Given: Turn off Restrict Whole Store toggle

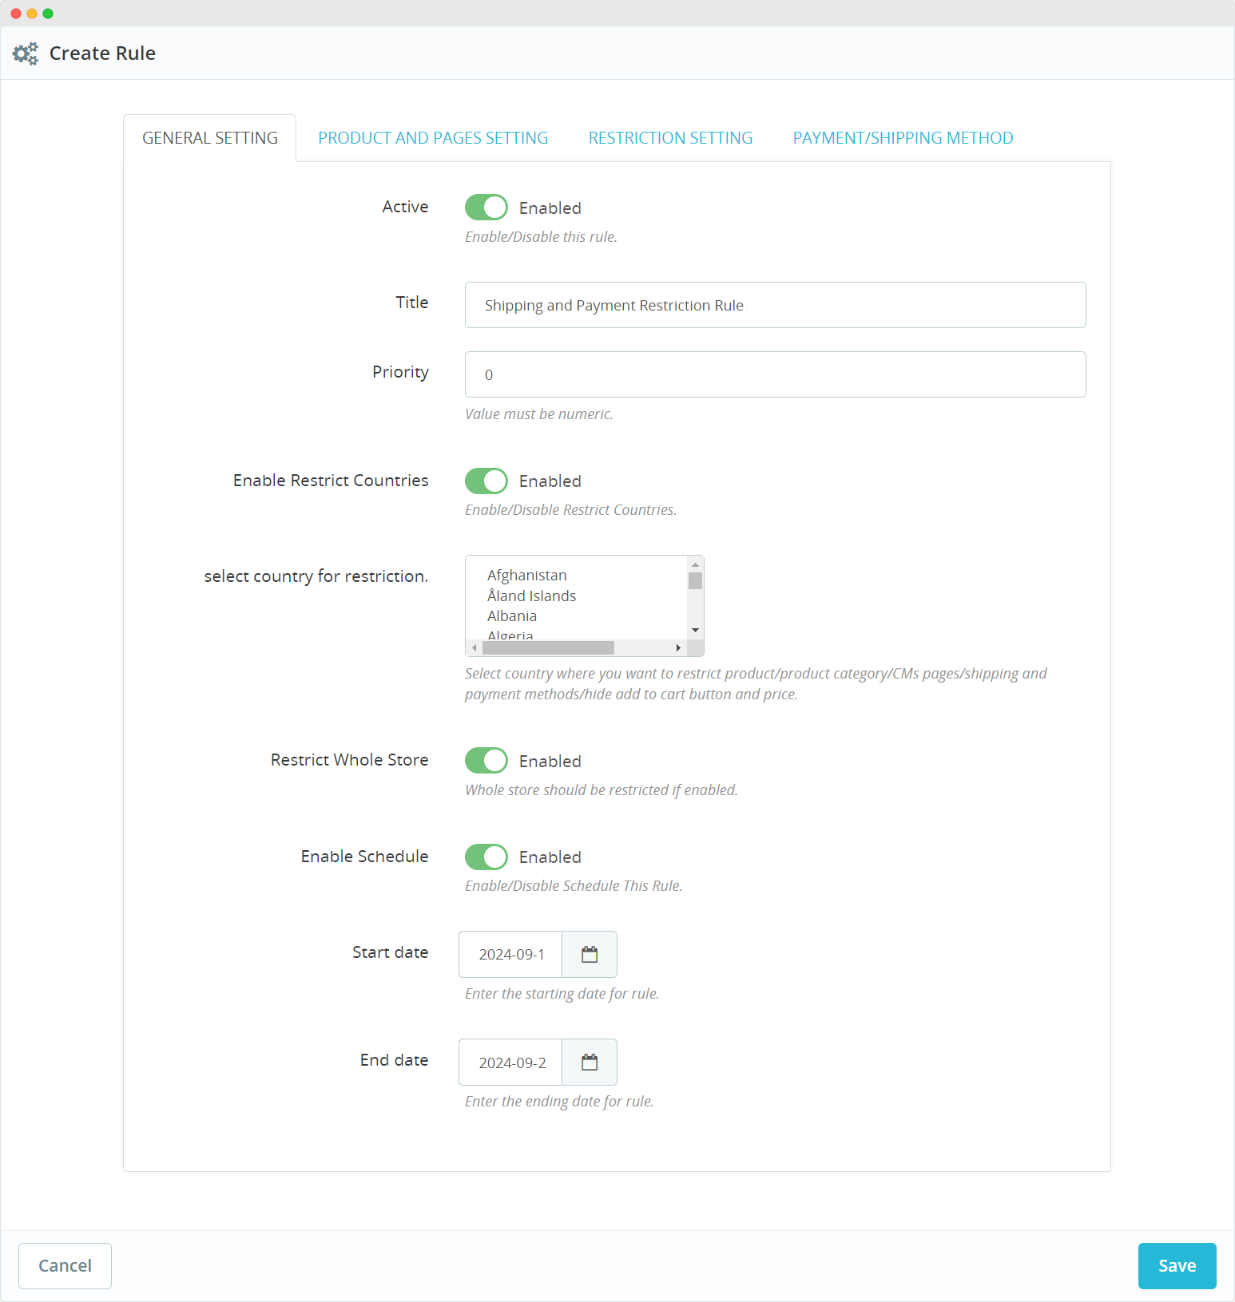Looking at the screenshot, I should [x=486, y=761].
